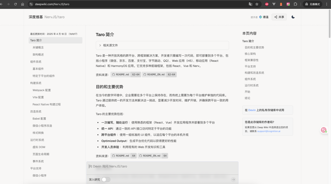Focus the Ask Devin input field
Screen dimensions: 331x184
tap(162, 166)
